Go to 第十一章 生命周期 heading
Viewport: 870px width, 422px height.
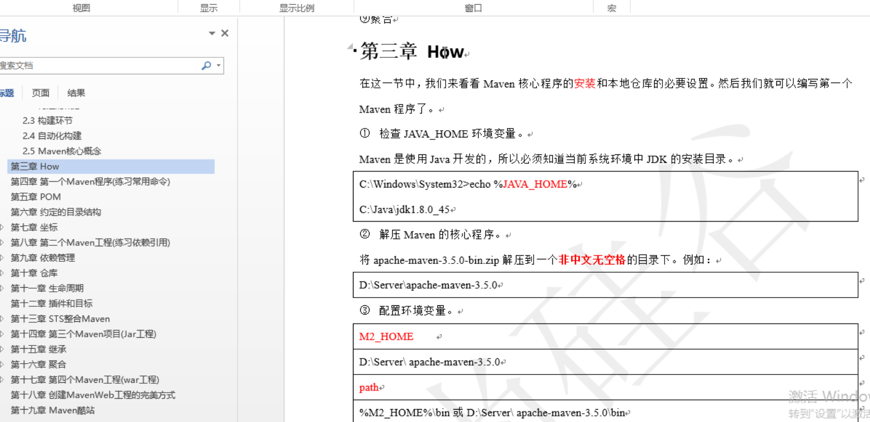47,288
